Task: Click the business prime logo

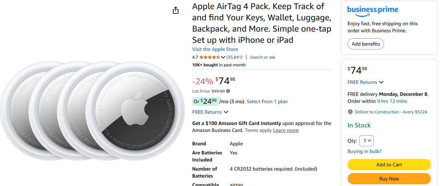Action: 372,11
